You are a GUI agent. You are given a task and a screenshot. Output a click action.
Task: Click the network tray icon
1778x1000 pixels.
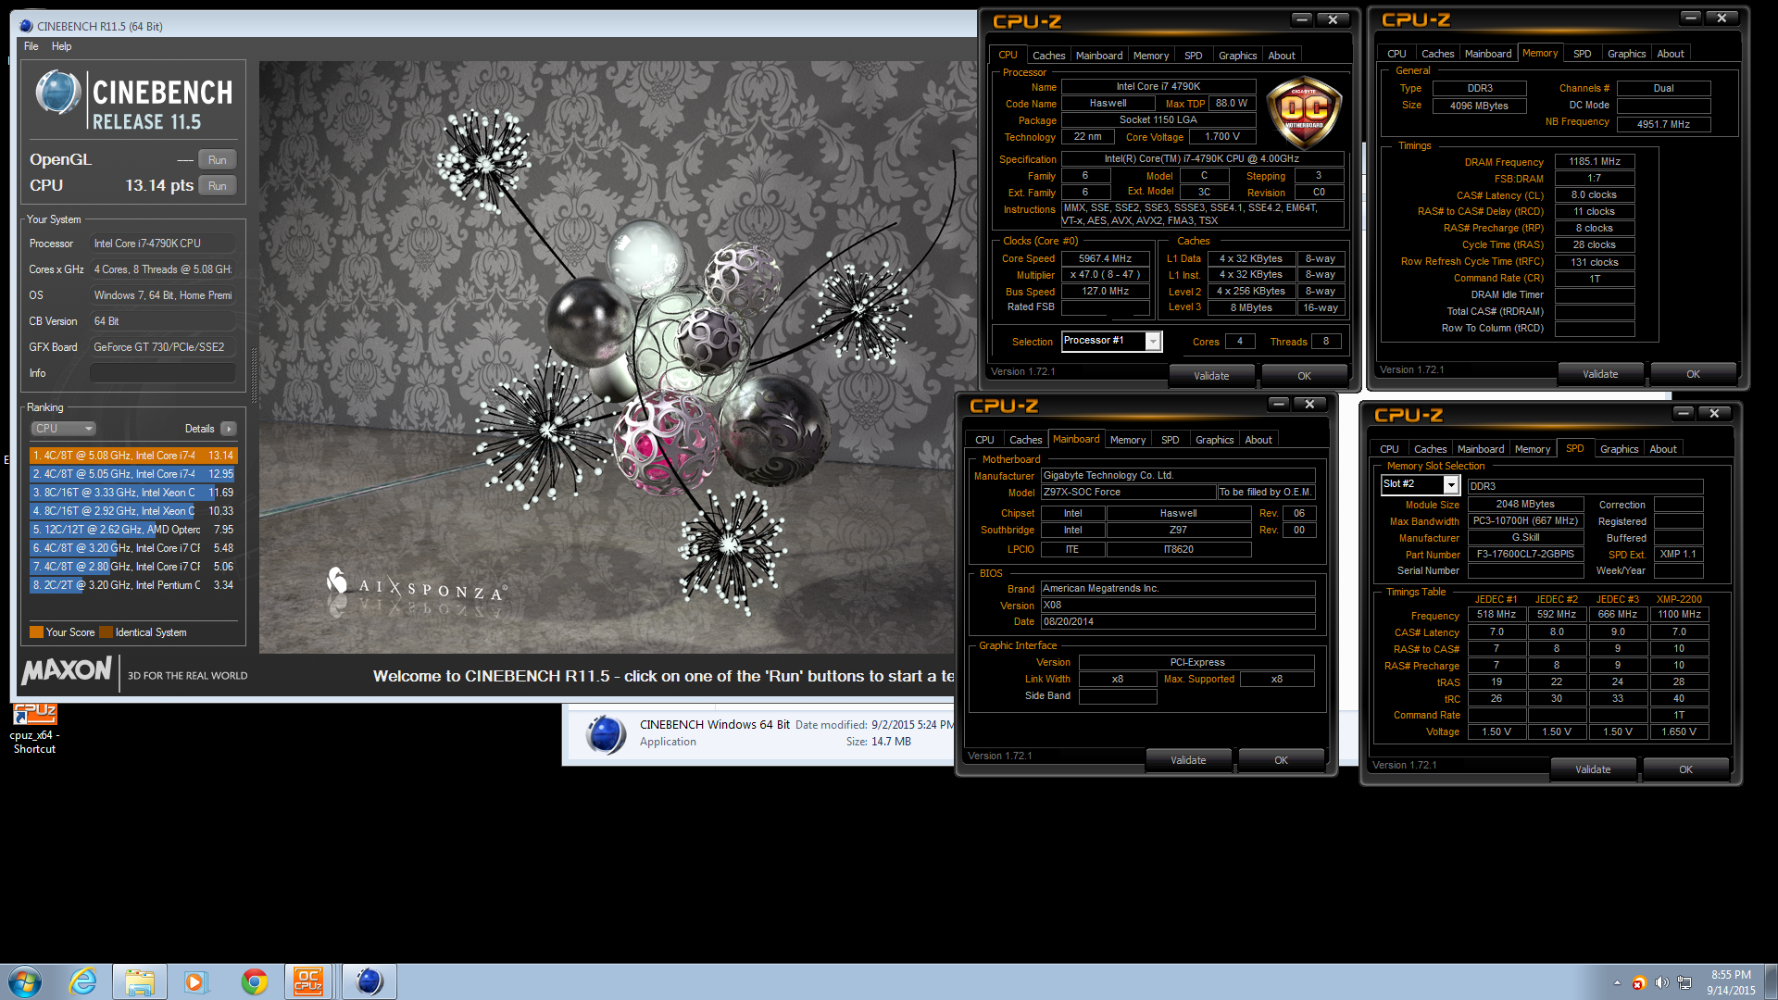(x=1684, y=982)
